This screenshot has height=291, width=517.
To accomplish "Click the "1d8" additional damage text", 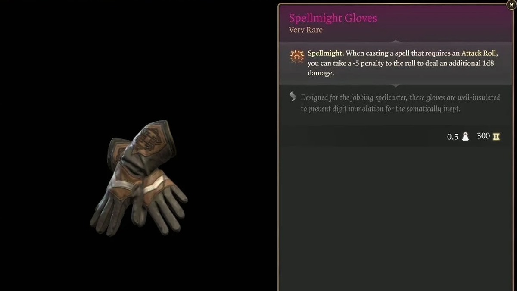I will [490, 63].
